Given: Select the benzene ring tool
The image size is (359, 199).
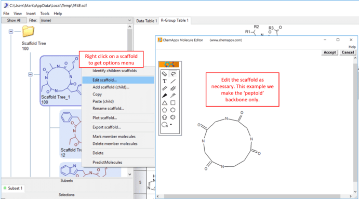Looking at the screenshot, I should (173, 117).
